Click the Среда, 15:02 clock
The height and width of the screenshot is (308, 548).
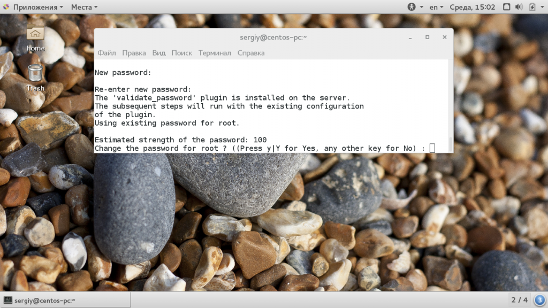pos(473,7)
